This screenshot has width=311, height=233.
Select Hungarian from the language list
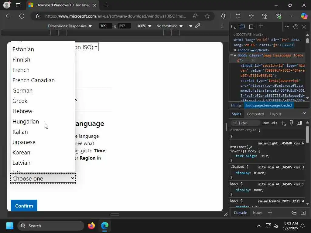(x=43, y=121)
